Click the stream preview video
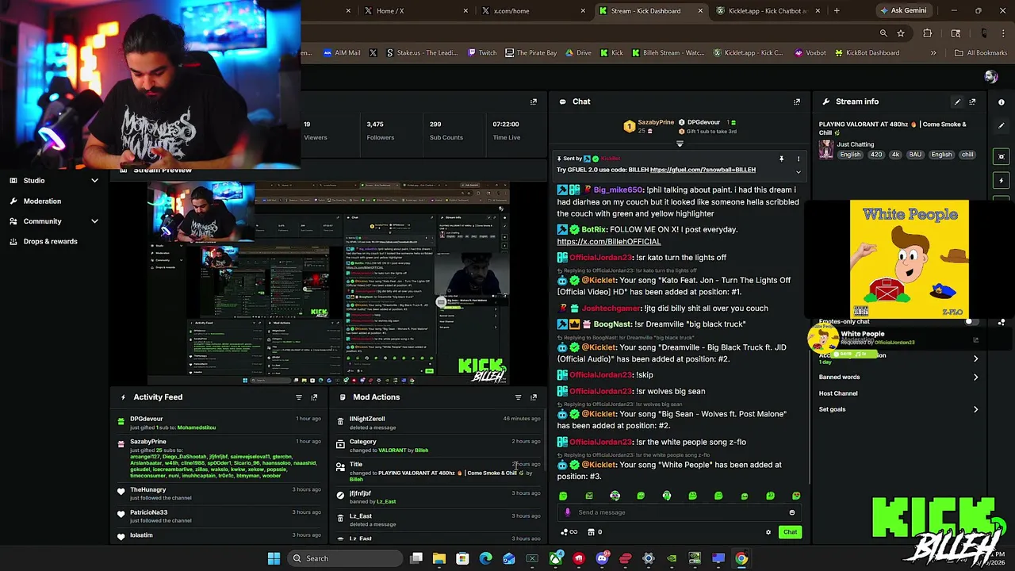The image size is (1015, 571). [327, 284]
